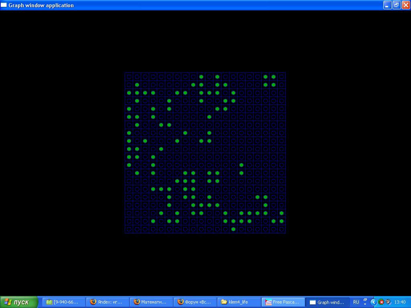Toggle the bottom-right corner cell of the grid

[x=281, y=229]
